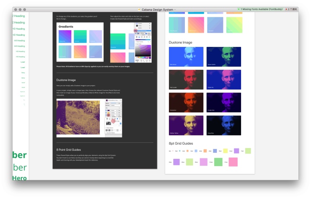The height and width of the screenshot is (198, 311).
Task: Click the bright green grid guide square
Action: (x=218, y=162)
